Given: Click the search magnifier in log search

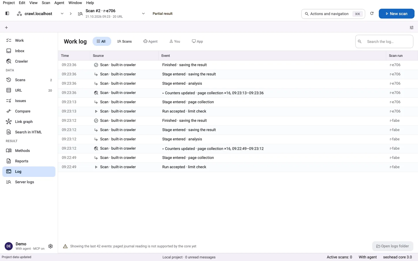Looking at the screenshot, I should [x=360, y=41].
